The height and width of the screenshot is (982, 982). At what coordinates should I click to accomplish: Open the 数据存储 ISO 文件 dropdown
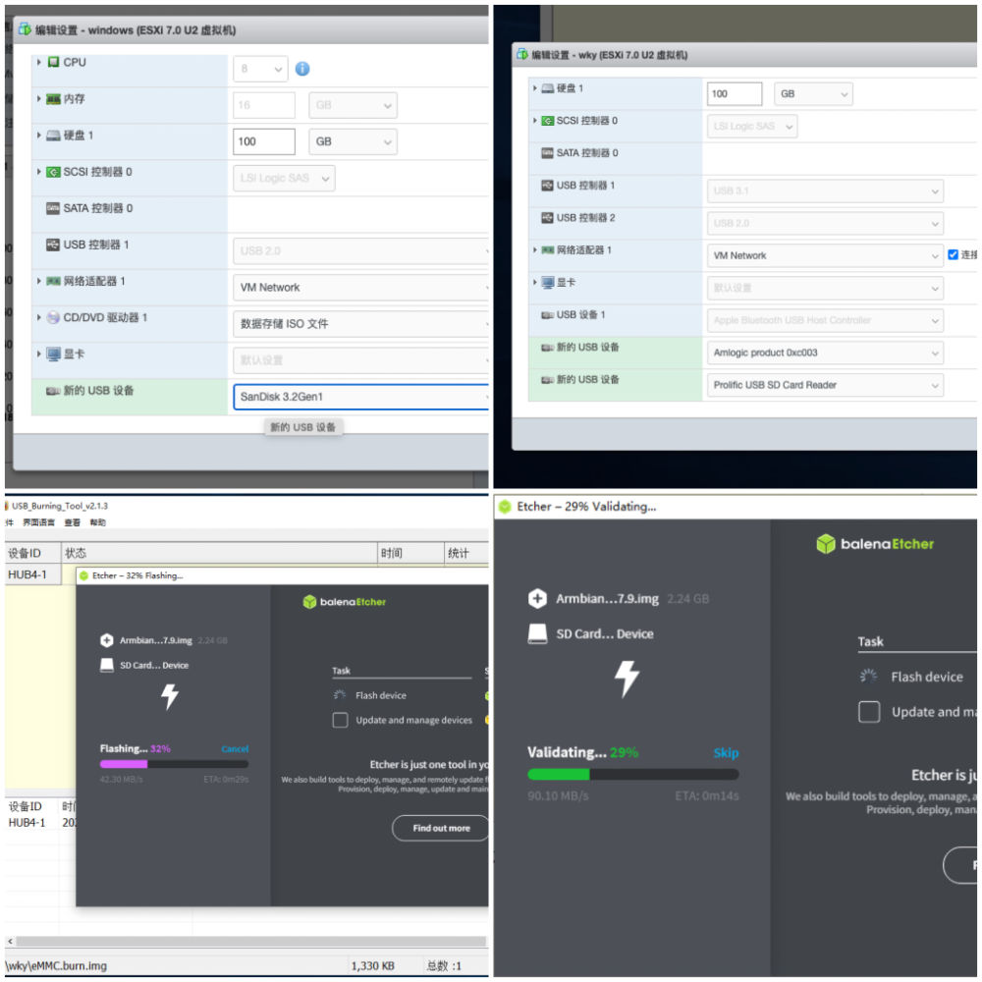(x=360, y=324)
